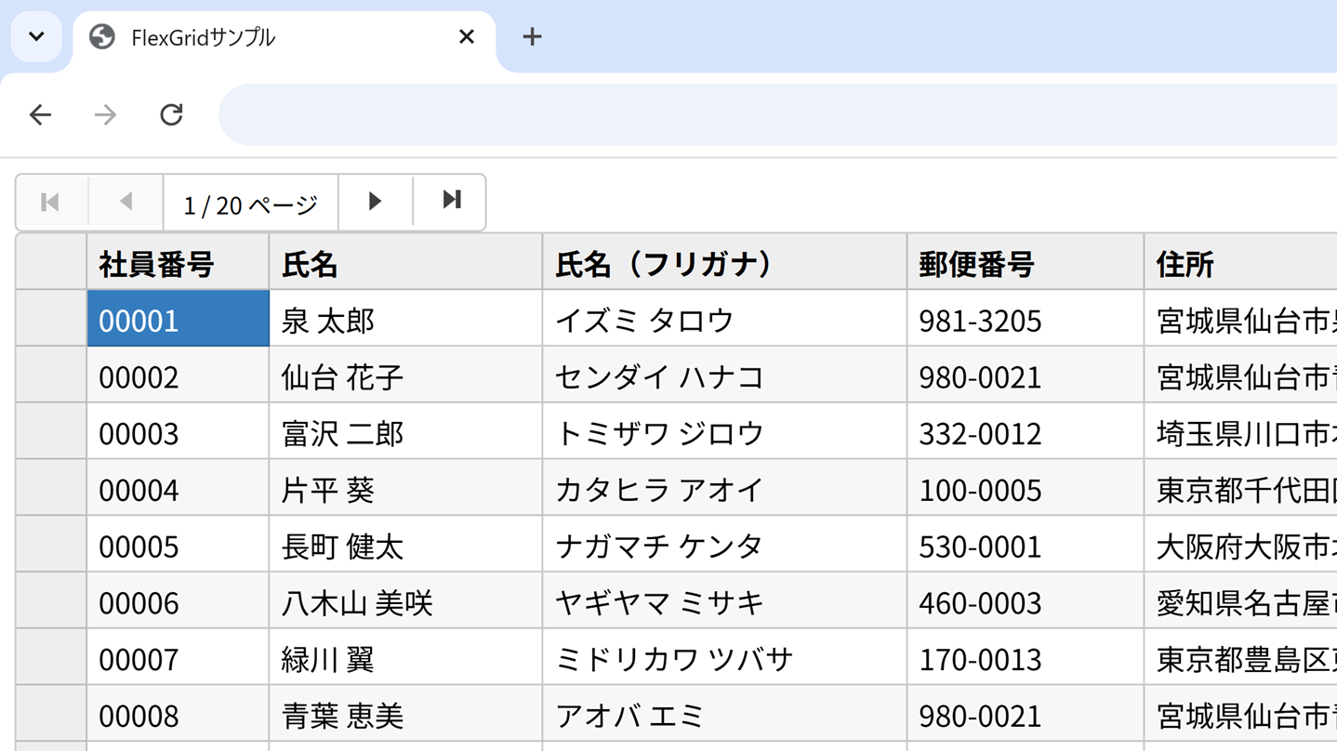Viewport: 1337px width, 751px height.
Task: Close the FlexGridサンプル tab
Action: tap(466, 36)
